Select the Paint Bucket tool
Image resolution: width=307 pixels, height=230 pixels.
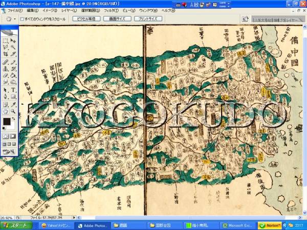tap(13, 75)
